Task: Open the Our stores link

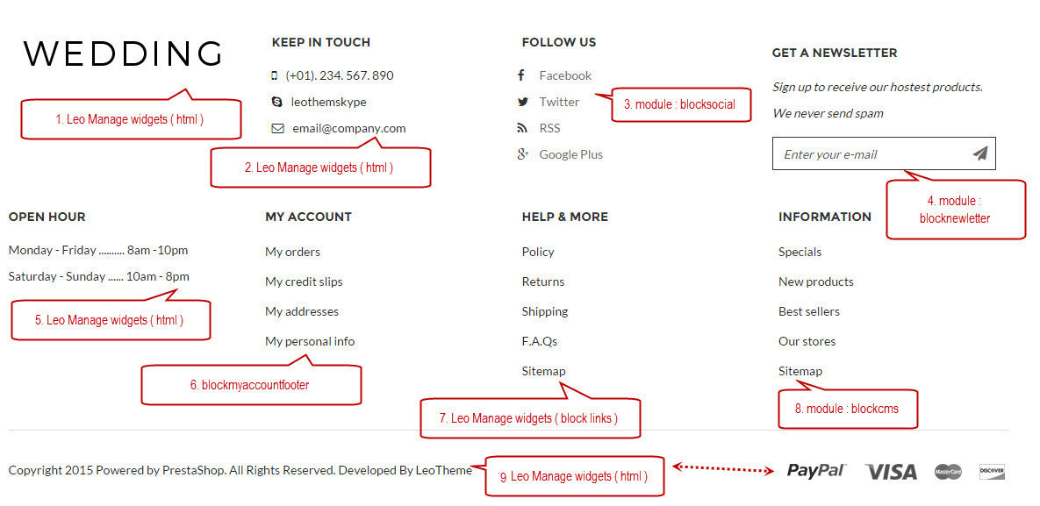Action: [807, 341]
